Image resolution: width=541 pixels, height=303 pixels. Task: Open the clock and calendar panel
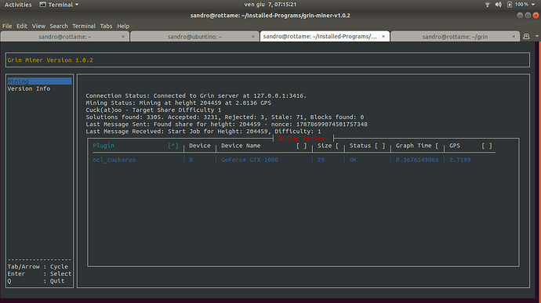click(x=270, y=5)
